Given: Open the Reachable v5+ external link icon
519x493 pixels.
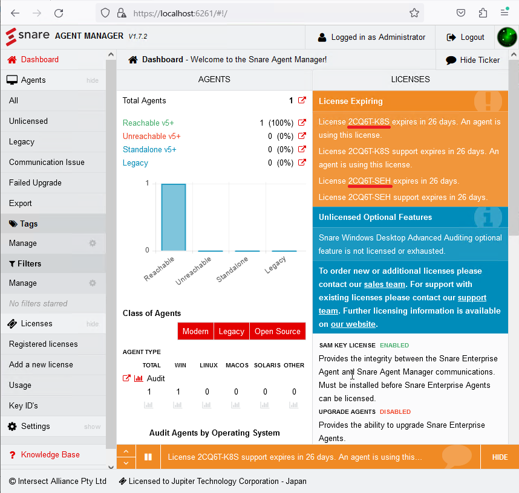Looking at the screenshot, I should click(302, 123).
